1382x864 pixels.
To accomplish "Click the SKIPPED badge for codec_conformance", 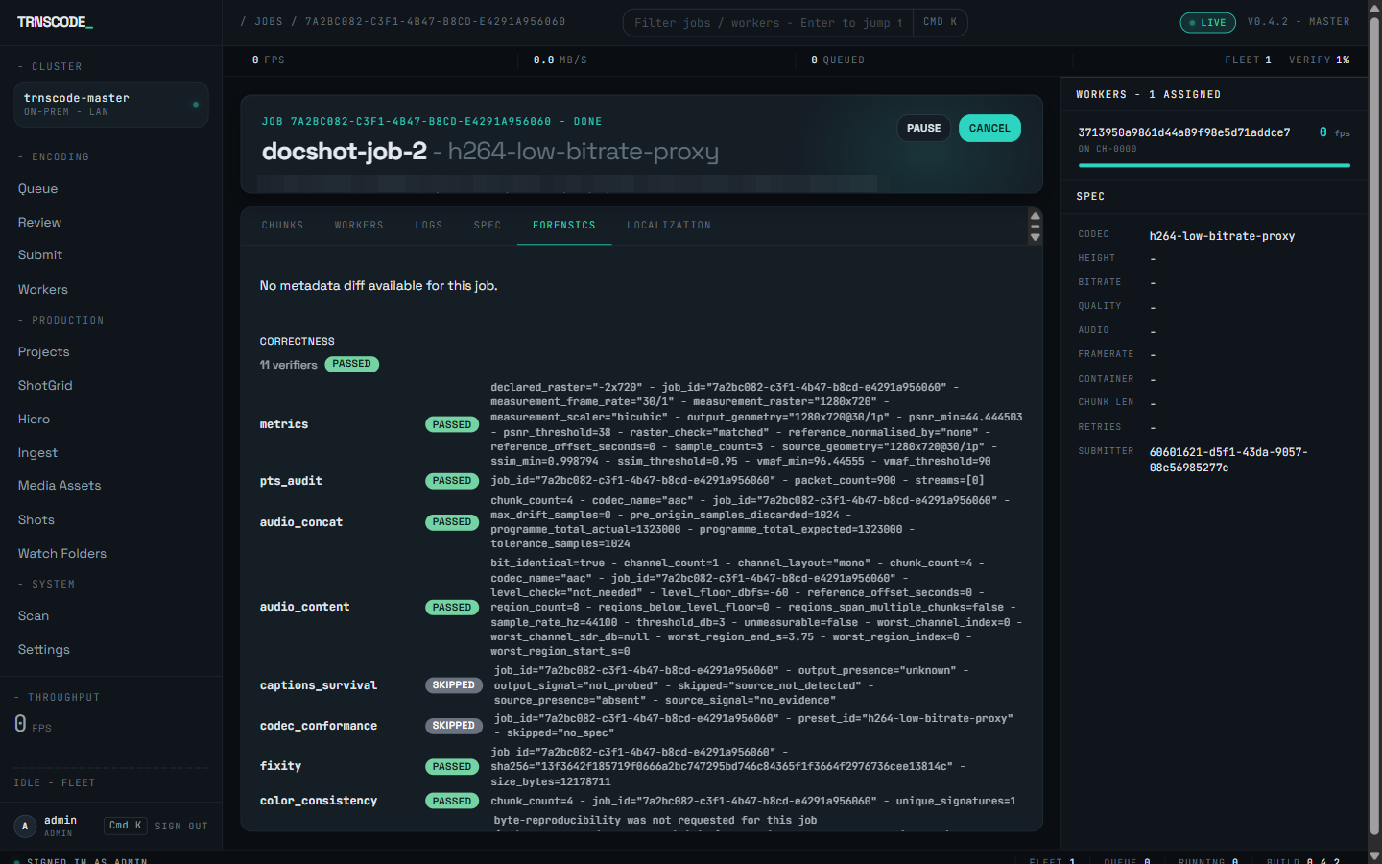I will 454,726.
